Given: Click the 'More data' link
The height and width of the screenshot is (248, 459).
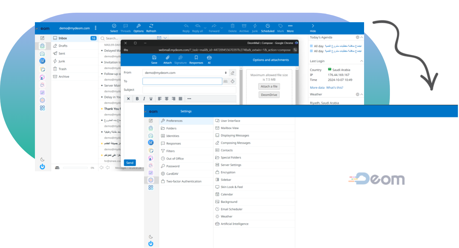Looking at the screenshot, I should 317,88.
